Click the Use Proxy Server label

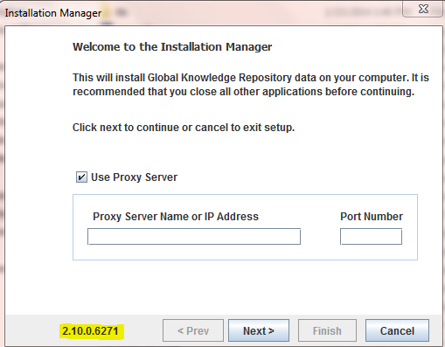(134, 177)
